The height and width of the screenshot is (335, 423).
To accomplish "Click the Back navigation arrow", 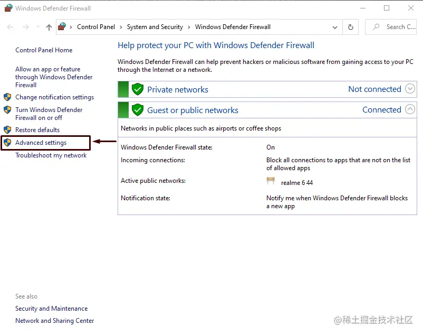I will tap(10, 27).
